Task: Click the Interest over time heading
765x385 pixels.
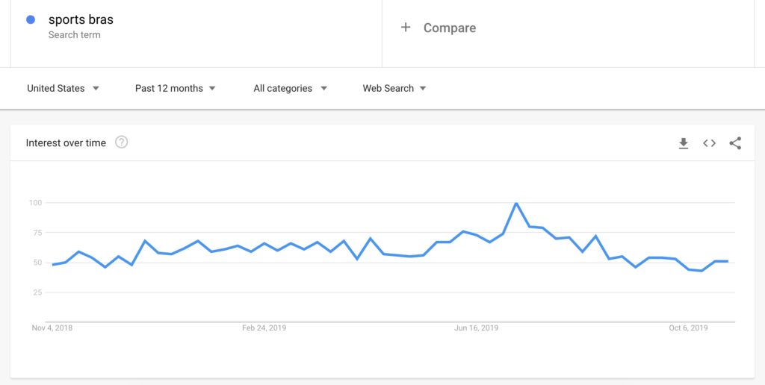Action: tap(66, 143)
